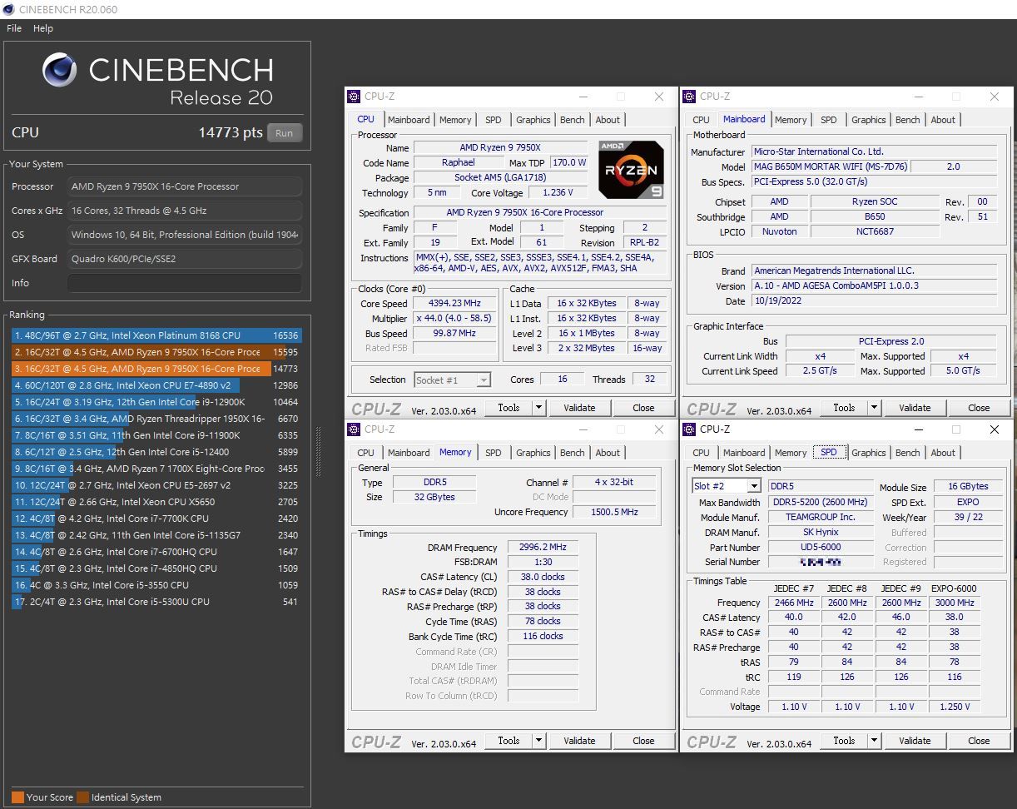Select ranking row Ryzen 7 1700X Eight-Core
The image size is (1017, 809).
[156, 469]
